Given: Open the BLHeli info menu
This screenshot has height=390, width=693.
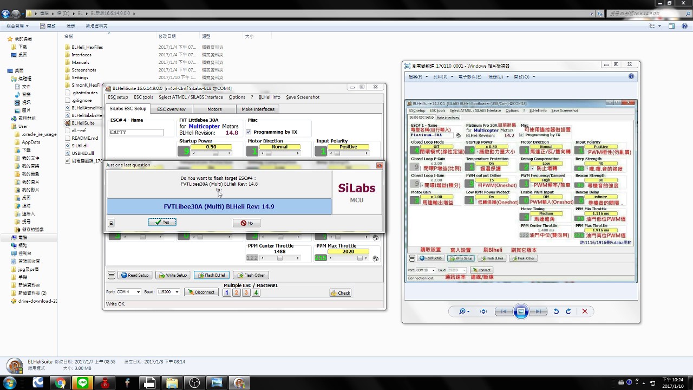Looking at the screenshot, I should [x=269, y=97].
